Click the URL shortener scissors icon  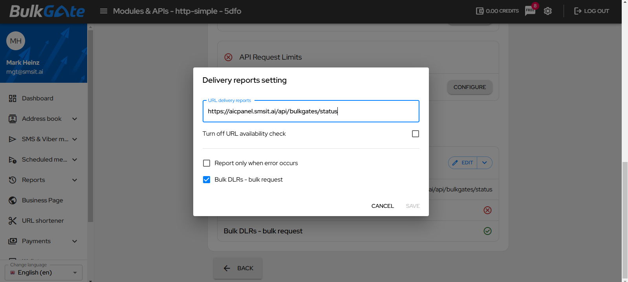tap(13, 221)
